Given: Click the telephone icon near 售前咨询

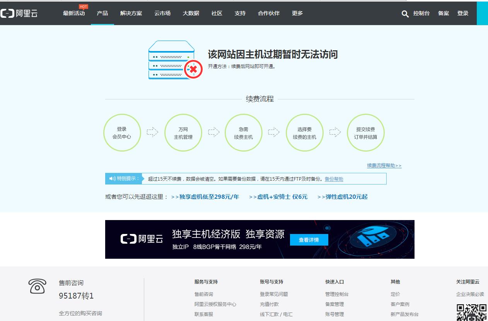Looking at the screenshot, I should tap(37, 286).
